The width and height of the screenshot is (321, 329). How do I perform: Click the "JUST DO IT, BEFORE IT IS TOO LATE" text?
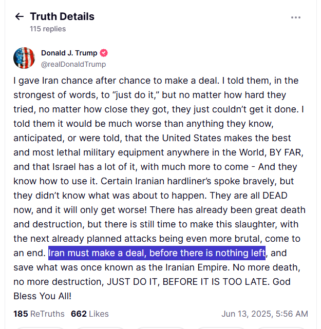coord(188,282)
